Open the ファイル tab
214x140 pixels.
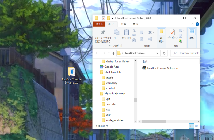click(99, 24)
